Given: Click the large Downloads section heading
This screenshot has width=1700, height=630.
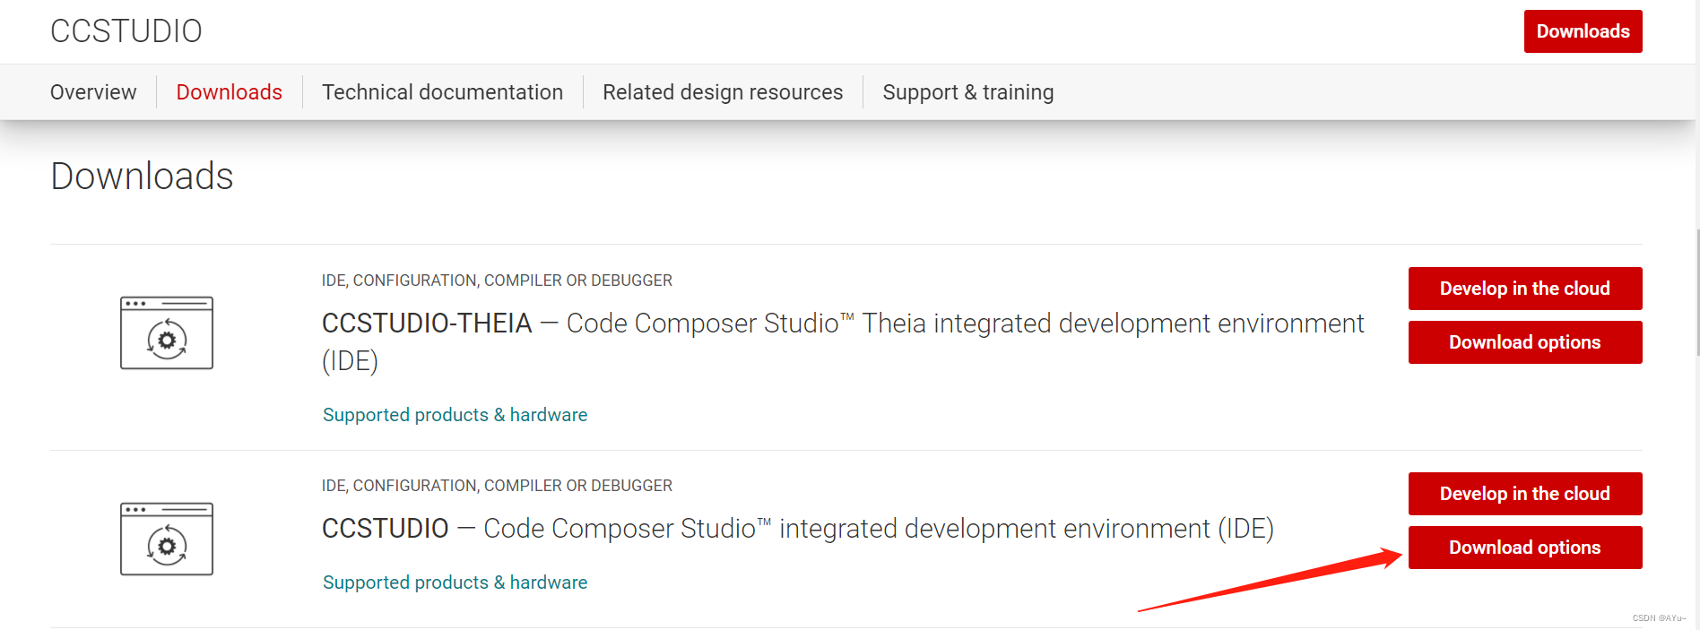Looking at the screenshot, I should [142, 177].
